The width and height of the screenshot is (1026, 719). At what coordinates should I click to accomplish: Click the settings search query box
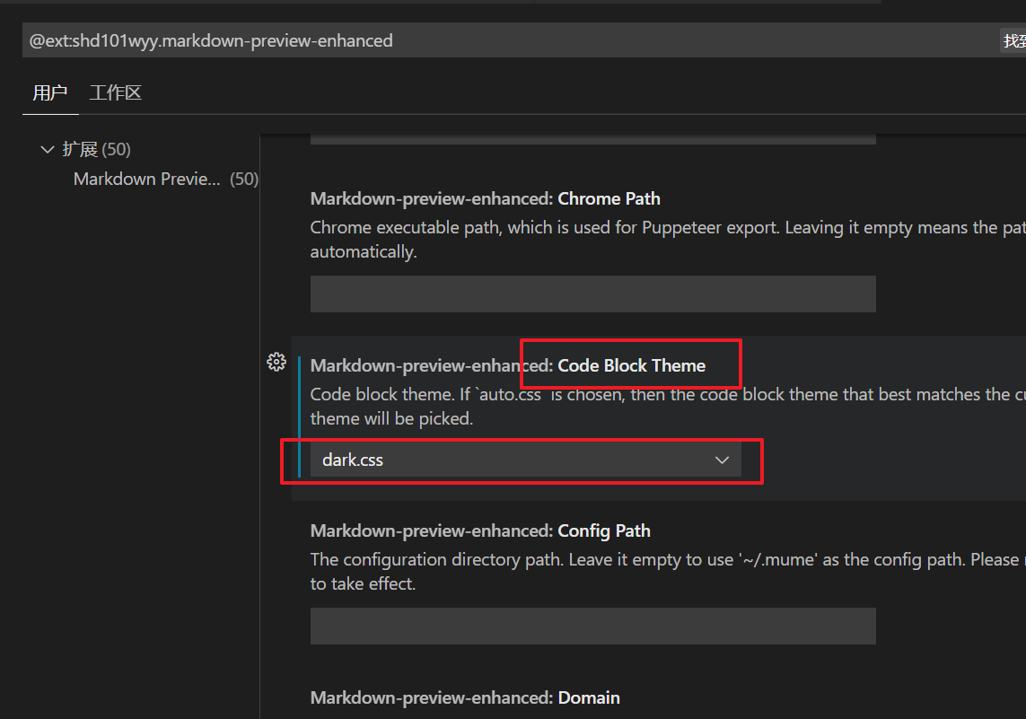pyautogui.click(x=503, y=40)
